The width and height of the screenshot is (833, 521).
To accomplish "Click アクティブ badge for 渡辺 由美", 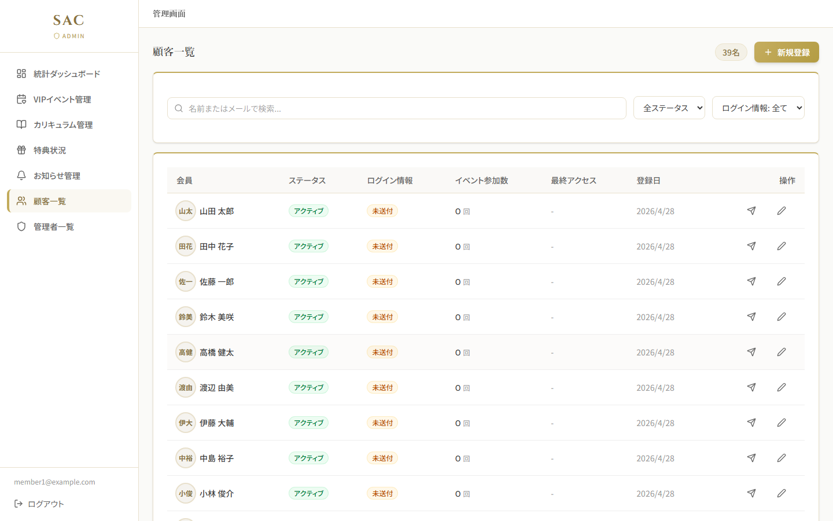I will [x=308, y=387].
